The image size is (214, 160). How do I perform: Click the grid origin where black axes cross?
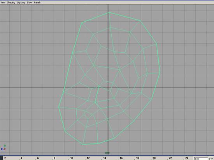[108, 87]
